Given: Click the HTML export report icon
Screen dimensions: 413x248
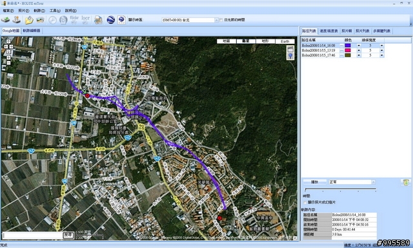Looking at the screenshot, I should (98, 20).
